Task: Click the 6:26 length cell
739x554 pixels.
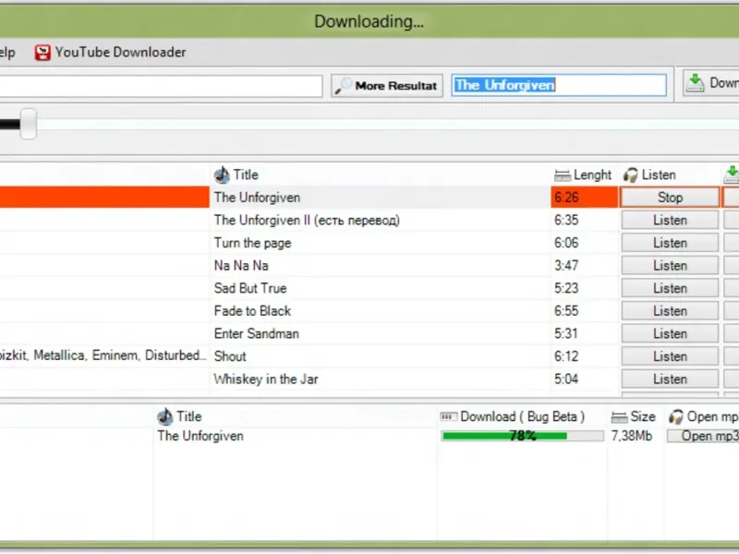Action: 584,198
